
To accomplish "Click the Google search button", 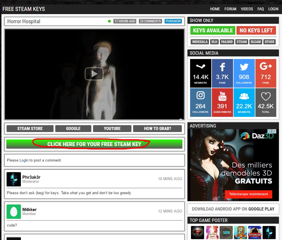I will (x=73, y=129).
